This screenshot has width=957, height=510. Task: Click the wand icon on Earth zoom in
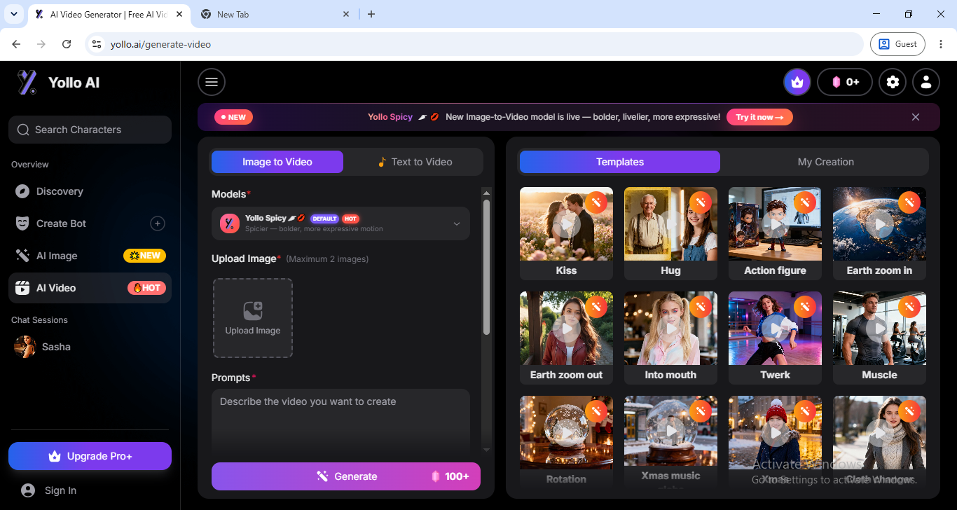coord(909,203)
